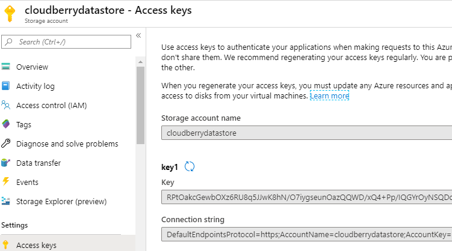
Task: Click the key1 heading text
Action: click(x=170, y=167)
